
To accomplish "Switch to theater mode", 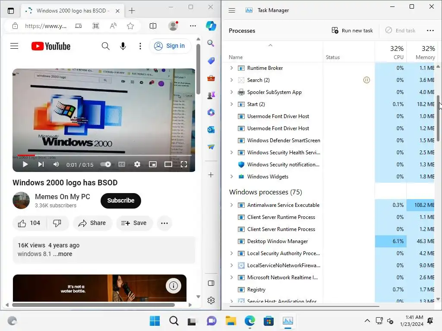I will (168, 164).
